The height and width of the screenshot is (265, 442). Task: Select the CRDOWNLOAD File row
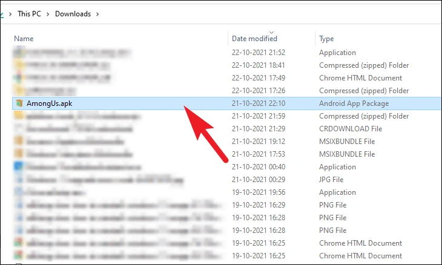point(226,129)
